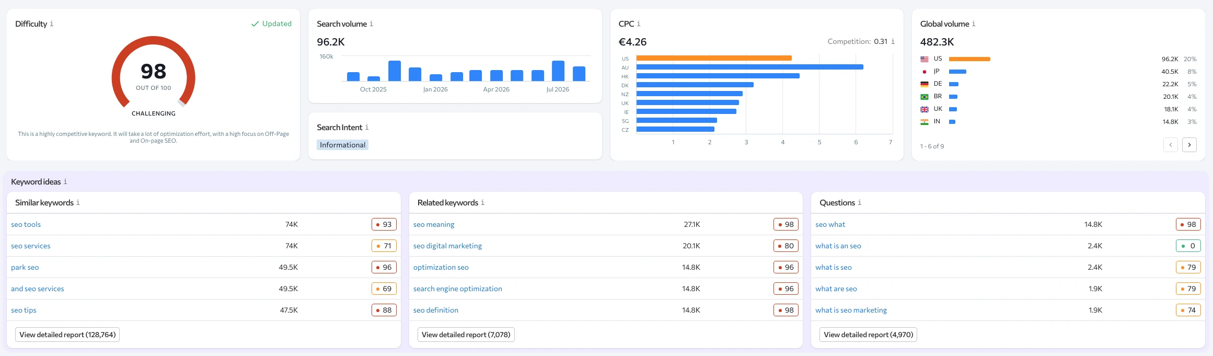Go to previous page of countries
Viewport: 1213px width, 356px height.
click(1171, 145)
